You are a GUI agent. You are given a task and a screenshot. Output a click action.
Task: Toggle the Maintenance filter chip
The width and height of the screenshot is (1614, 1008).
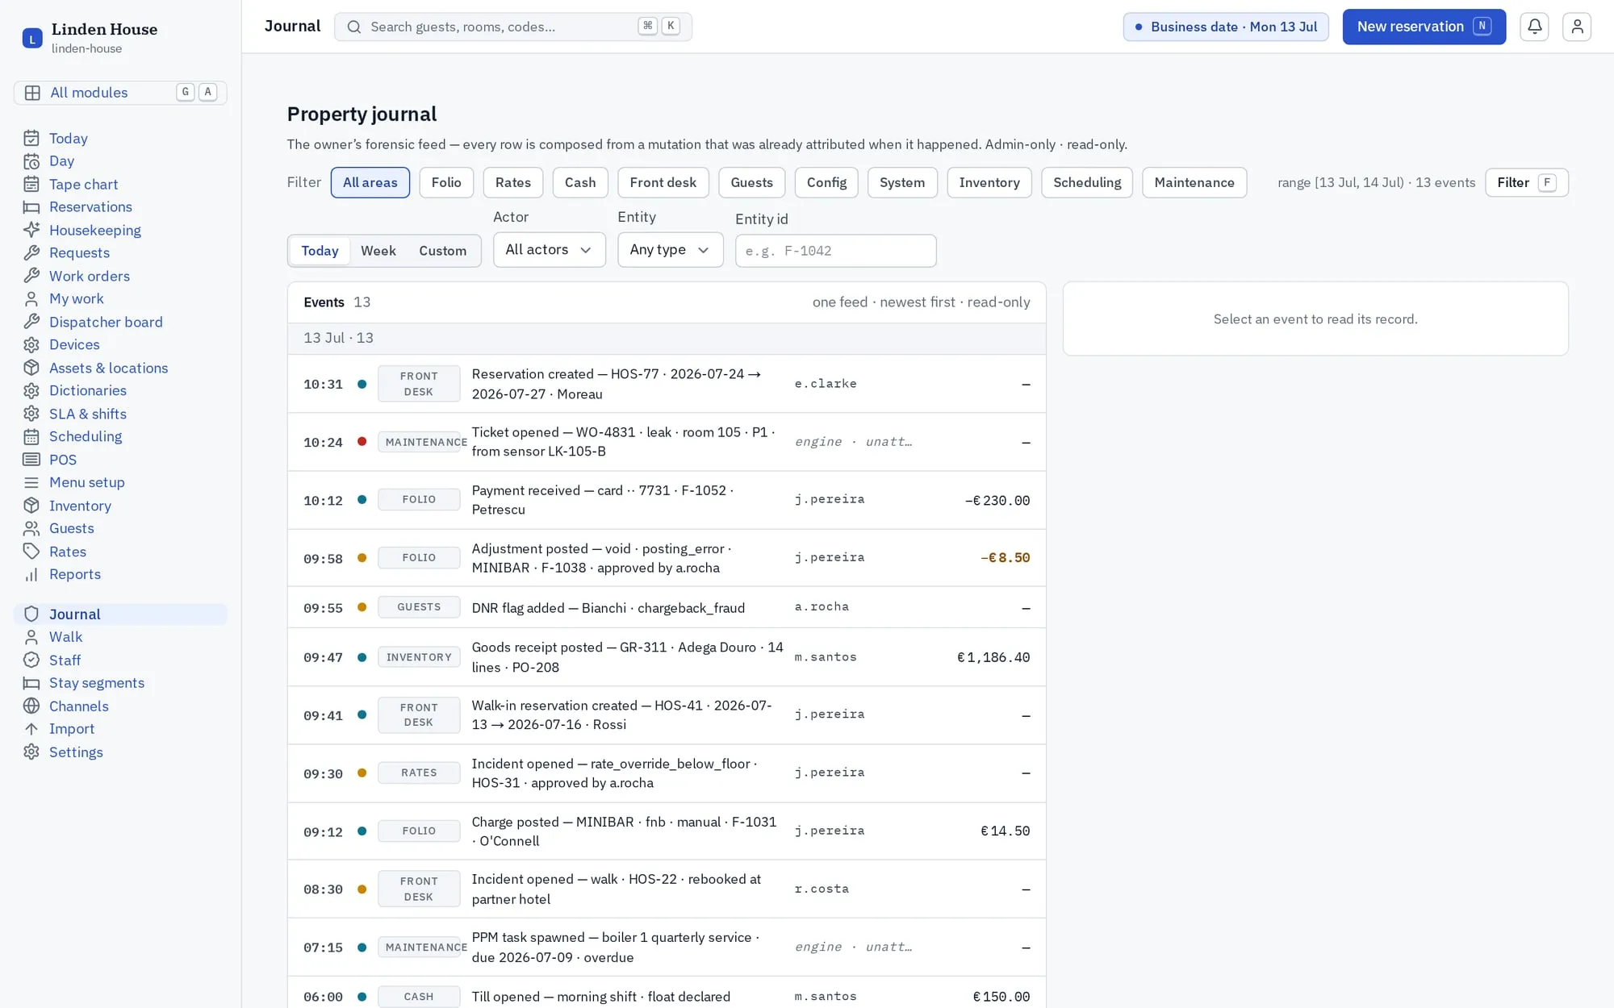(1194, 182)
